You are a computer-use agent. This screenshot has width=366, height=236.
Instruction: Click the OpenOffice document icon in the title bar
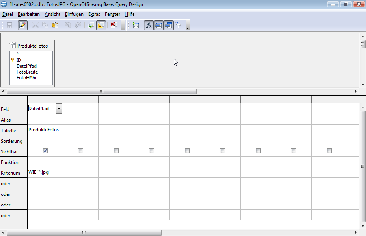4,4
